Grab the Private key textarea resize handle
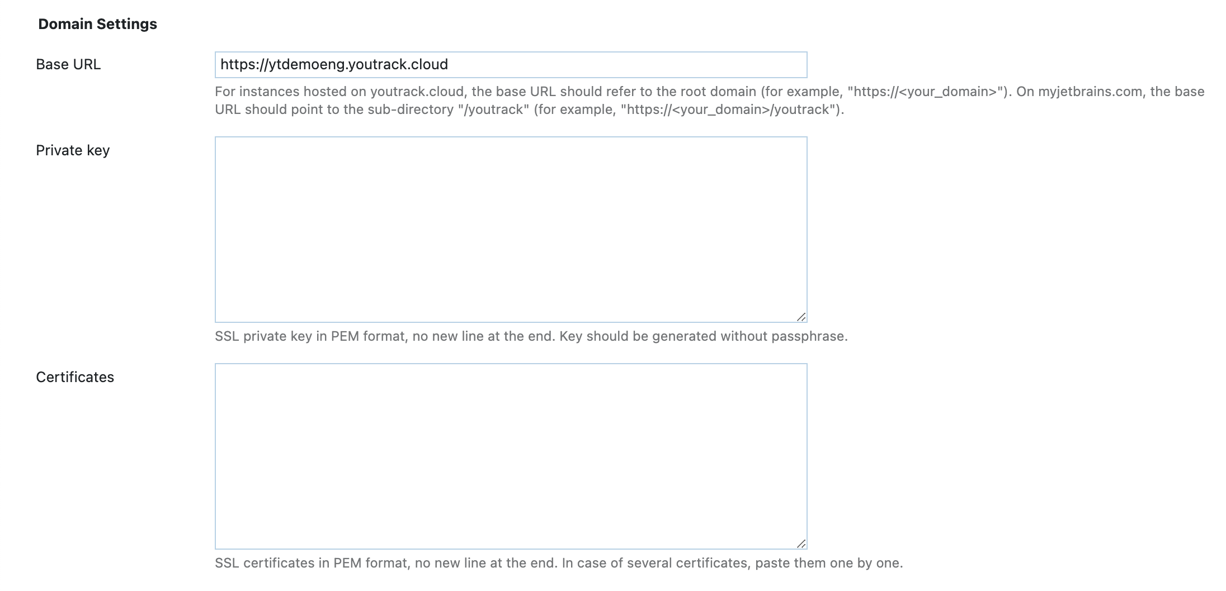Screen dimensions: 1226x591 pos(801,317)
